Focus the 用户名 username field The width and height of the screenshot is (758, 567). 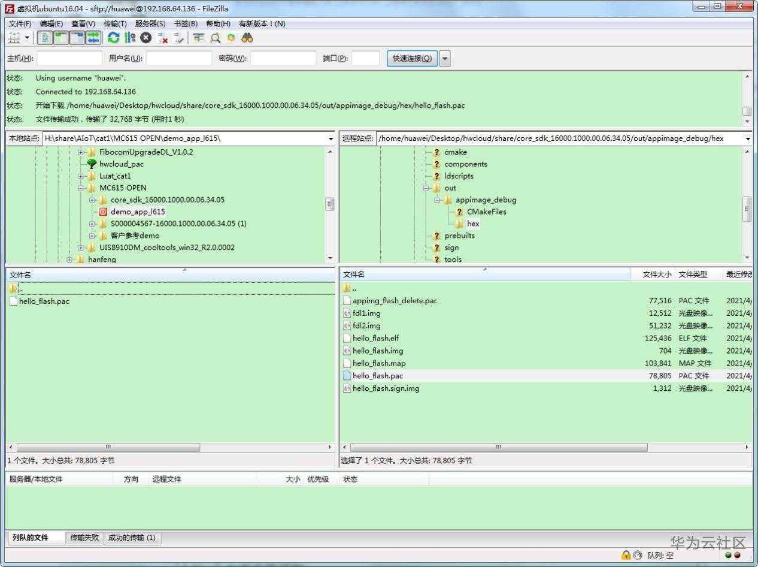179,58
